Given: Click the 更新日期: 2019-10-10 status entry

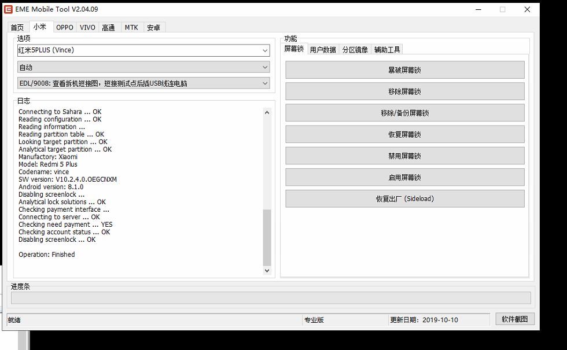Looking at the screenshot, I should [424, 320].
